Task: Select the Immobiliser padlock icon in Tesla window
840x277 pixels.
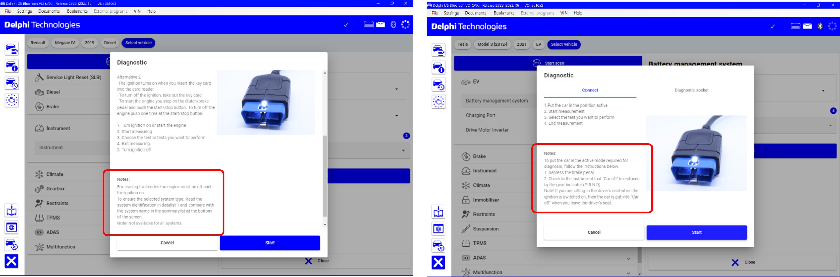Action: pyautogui.click(x=466, y=200)
